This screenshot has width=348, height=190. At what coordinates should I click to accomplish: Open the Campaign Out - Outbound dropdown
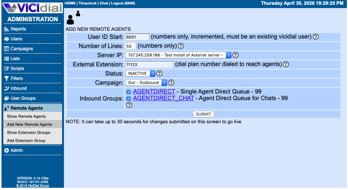(x=146, y=83)
